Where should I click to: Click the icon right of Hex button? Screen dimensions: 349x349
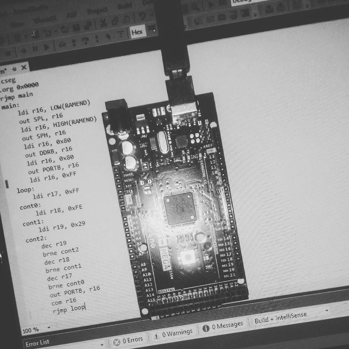point(152,28)
